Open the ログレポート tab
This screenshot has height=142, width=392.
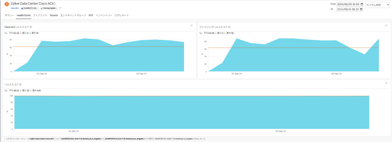pyautogui.click(x=122, y=15)
